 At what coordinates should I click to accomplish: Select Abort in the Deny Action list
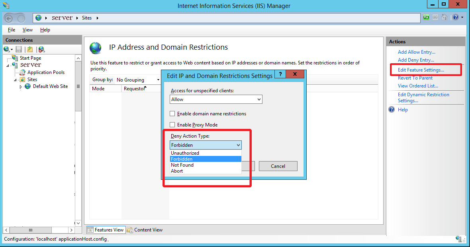[x=206, y=171]
